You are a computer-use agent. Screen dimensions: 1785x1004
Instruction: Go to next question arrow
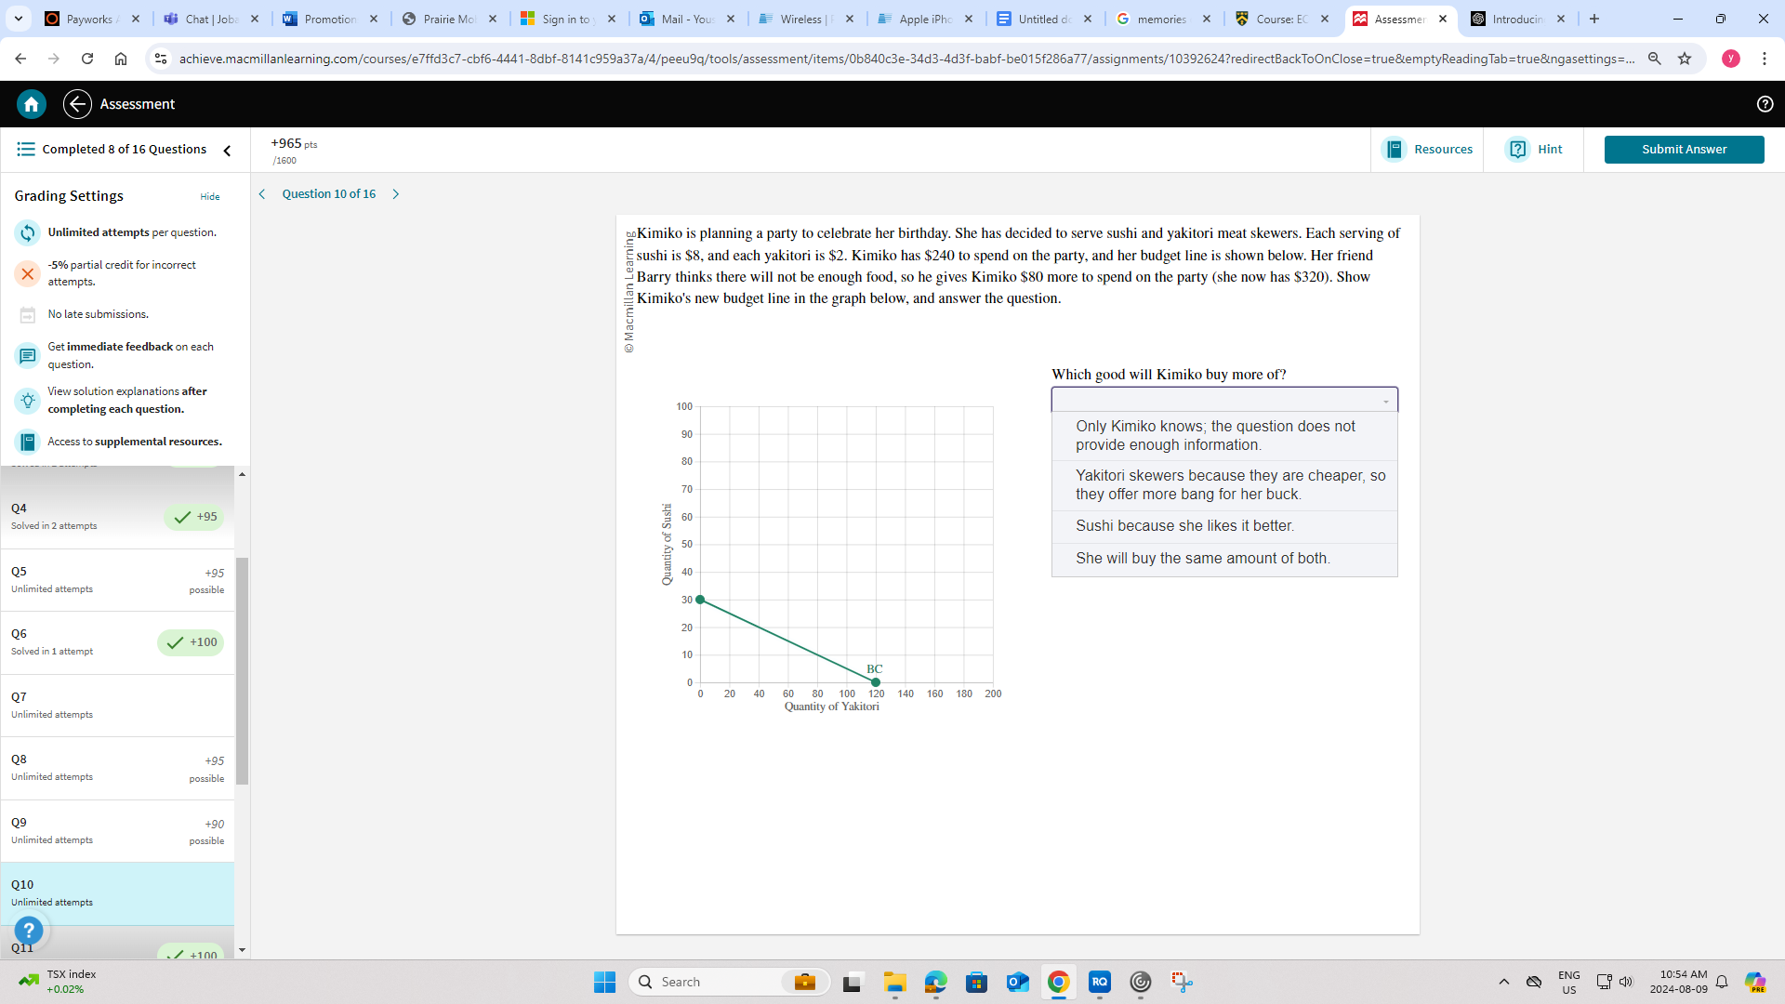tap(396, 194)
